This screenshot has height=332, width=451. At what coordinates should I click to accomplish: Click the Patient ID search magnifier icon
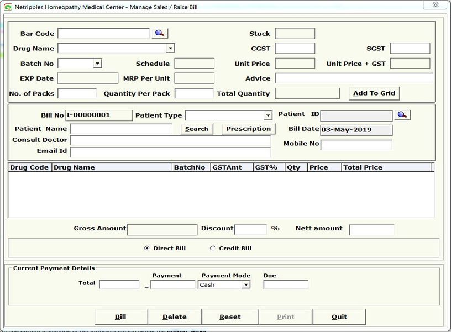click(x=402, y=115)
